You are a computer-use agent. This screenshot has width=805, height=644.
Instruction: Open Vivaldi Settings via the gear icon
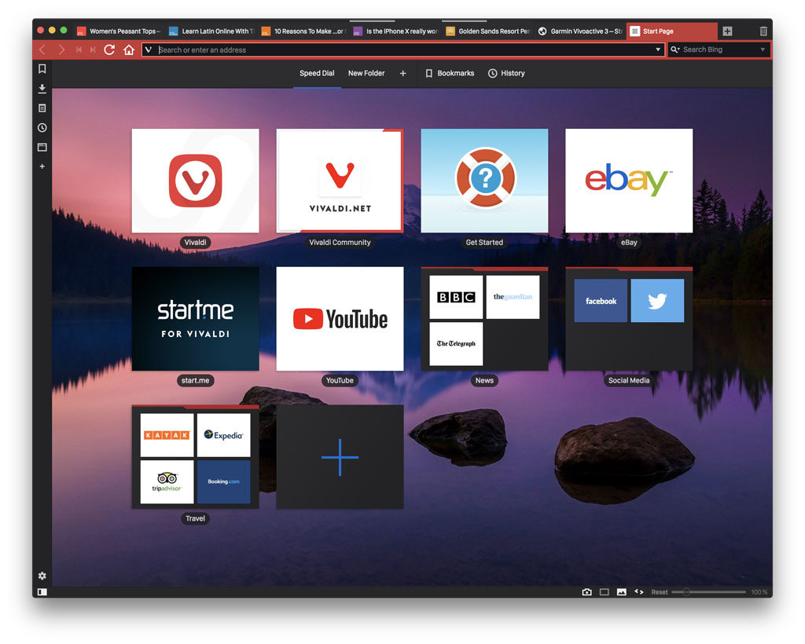[42, 576]
